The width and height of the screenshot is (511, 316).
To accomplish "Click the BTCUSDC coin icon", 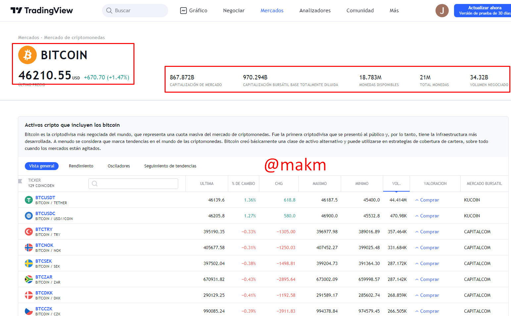I will point(29,216).
